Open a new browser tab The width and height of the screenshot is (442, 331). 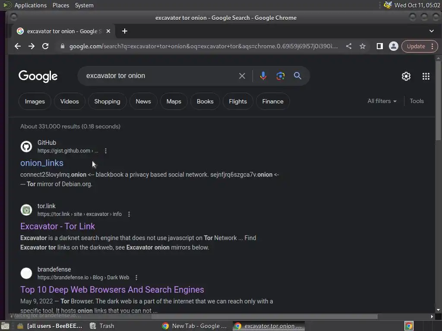125,31
